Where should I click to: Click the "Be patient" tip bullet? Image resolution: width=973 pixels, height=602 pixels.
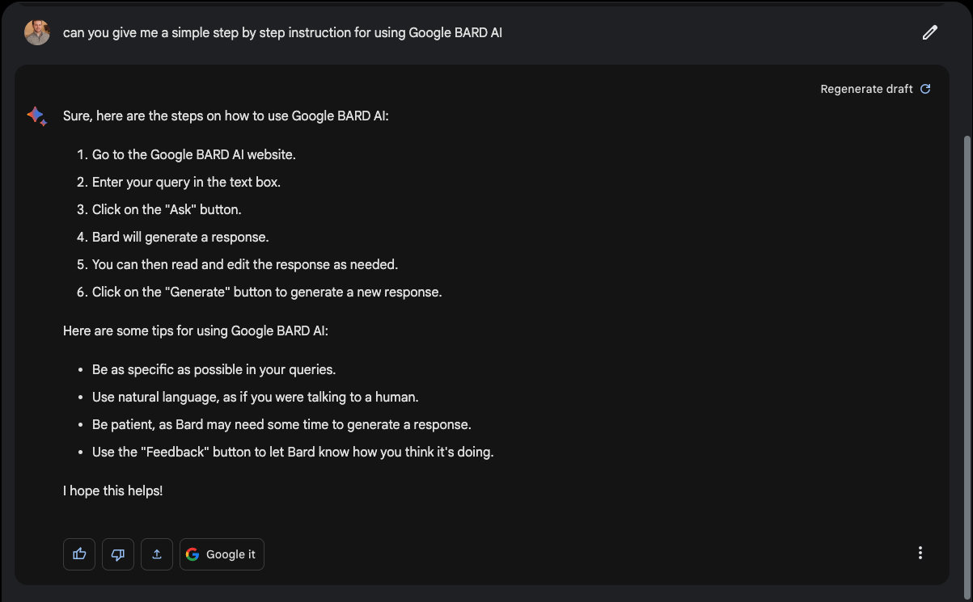(281, 424)
